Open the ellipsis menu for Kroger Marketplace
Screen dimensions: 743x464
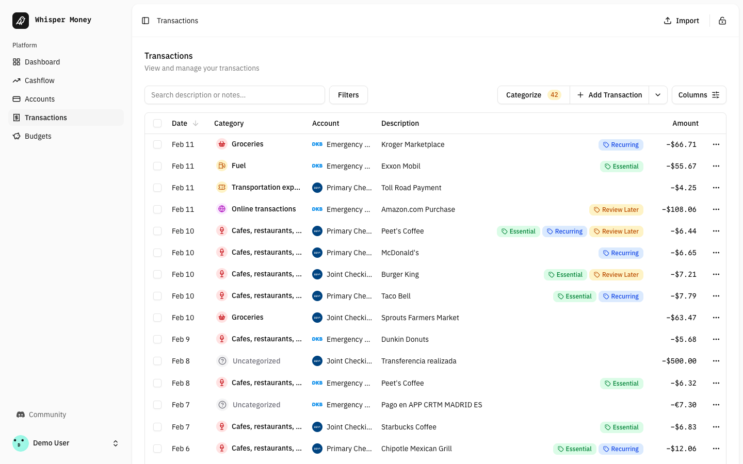coord(716,144)
